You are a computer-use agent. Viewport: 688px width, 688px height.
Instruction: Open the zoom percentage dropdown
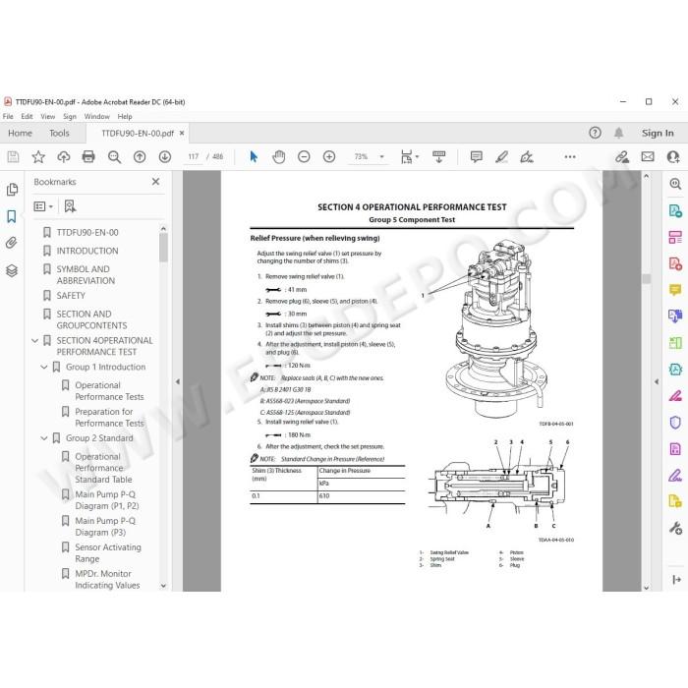[381, 156]
